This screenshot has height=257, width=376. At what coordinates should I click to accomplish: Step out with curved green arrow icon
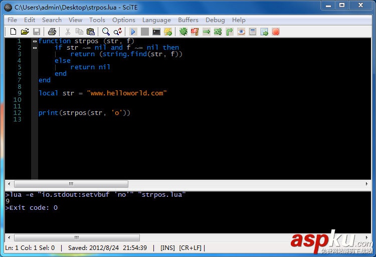pyautogui.click(x=230, y=32)
